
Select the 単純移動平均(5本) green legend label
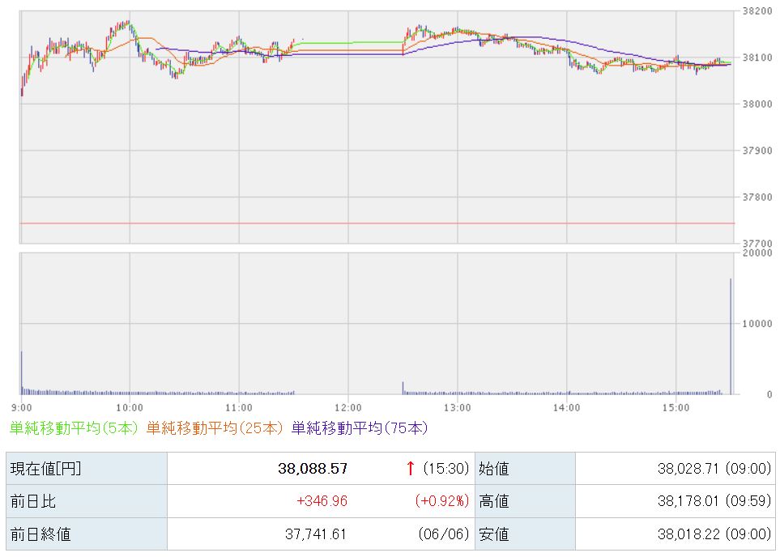[x=74, y=427]
